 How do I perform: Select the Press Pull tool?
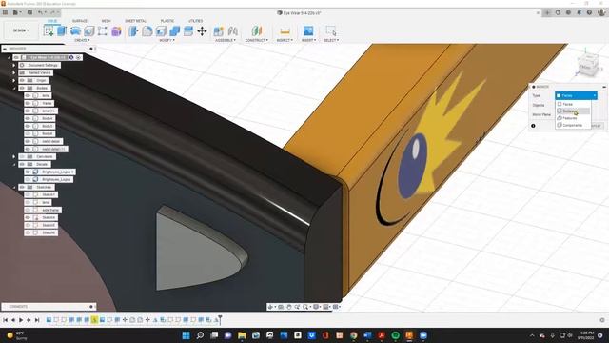pyautogui.click(x=133, y=30)
